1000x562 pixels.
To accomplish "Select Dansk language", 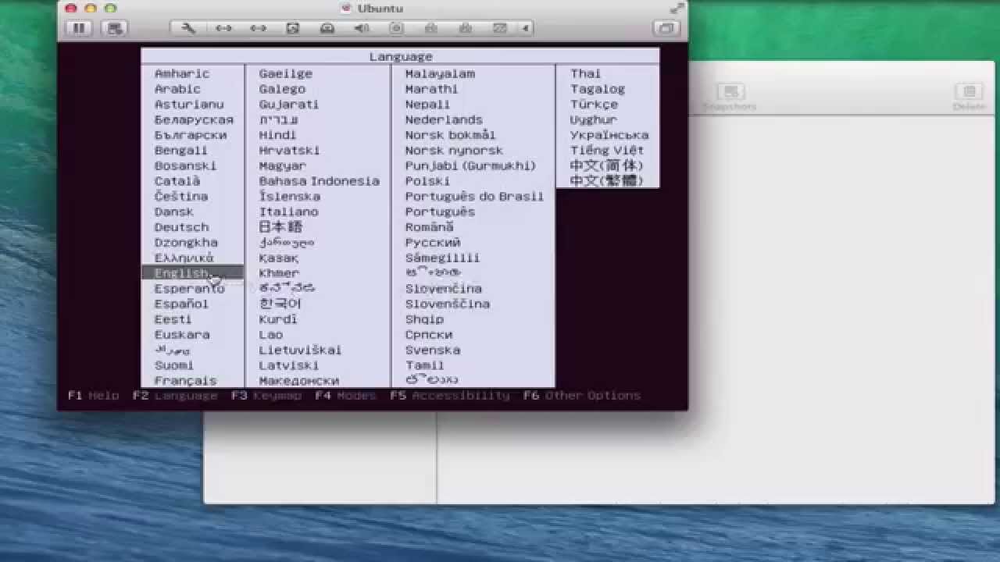I will [x=174, y=212].
